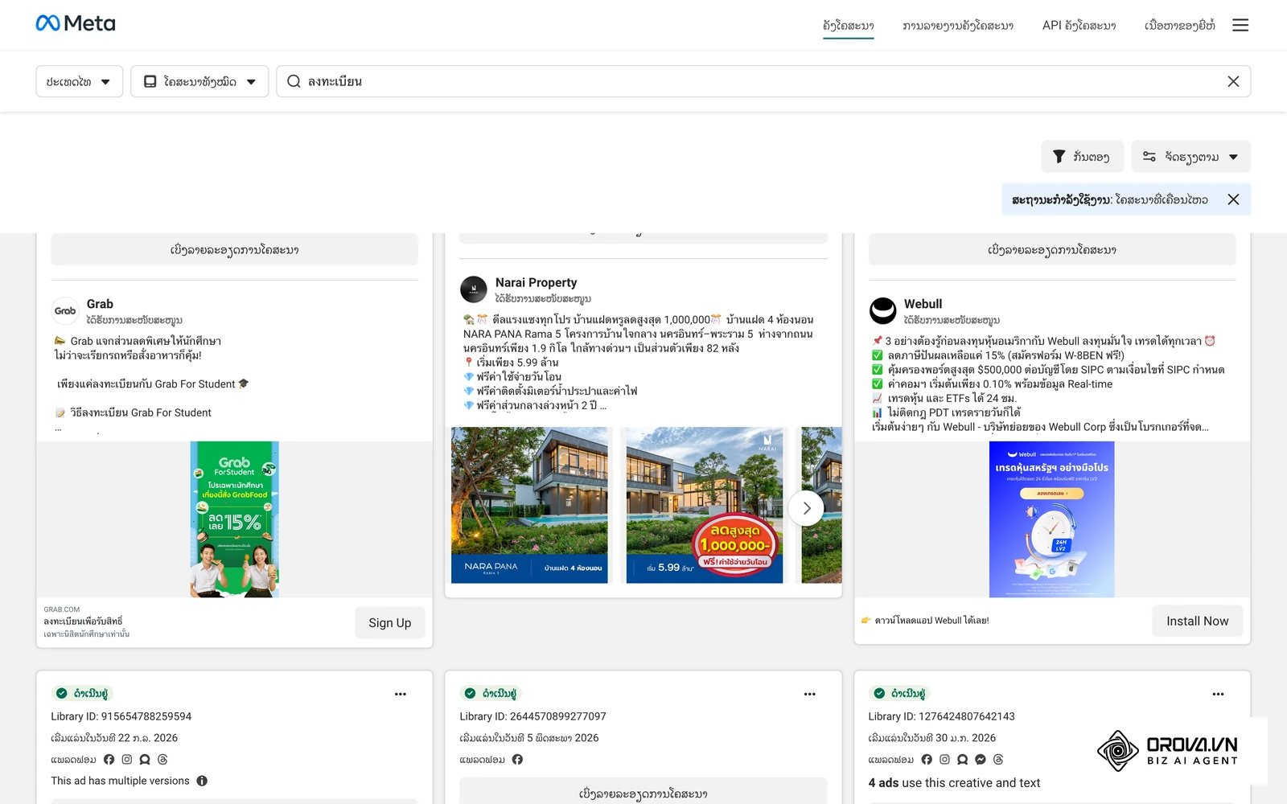View ad details for ad 2644570899277097
This screenshot has width=1287, height=804.
(643, 793)
